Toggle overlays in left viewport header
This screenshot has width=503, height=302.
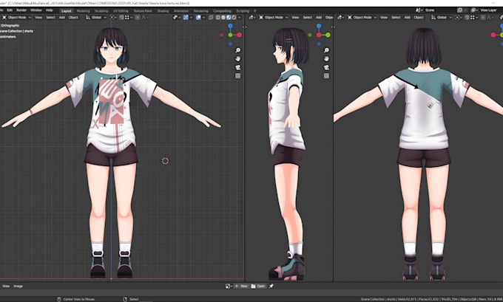click(x=198, y=17)
